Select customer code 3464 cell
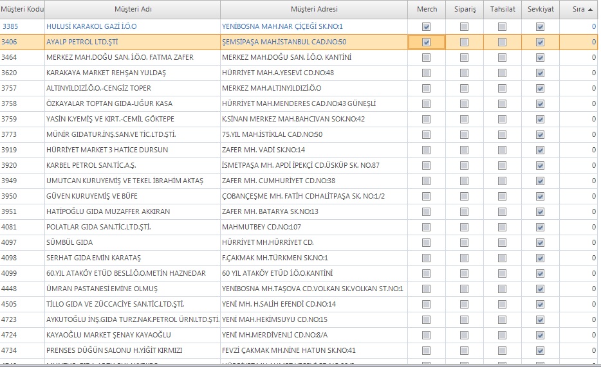Viewport: 601px width, 367px height. tap(23, 57)
